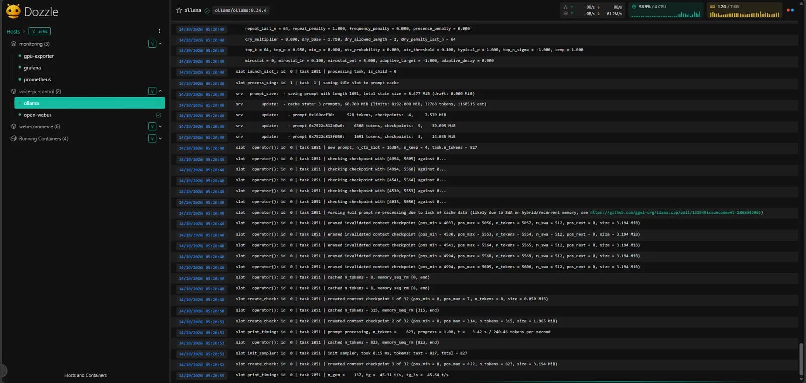The width and height of the screenshot is (806, 383).
Task: Click the voice-pc-control stack layers icon
Action: 14,91
